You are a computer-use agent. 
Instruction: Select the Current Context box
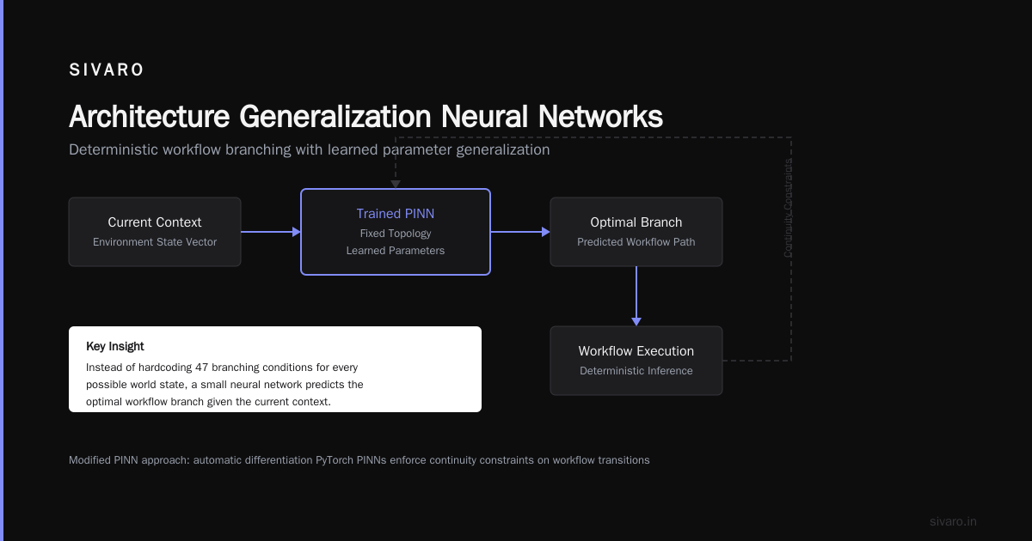[x=155, y=232]
